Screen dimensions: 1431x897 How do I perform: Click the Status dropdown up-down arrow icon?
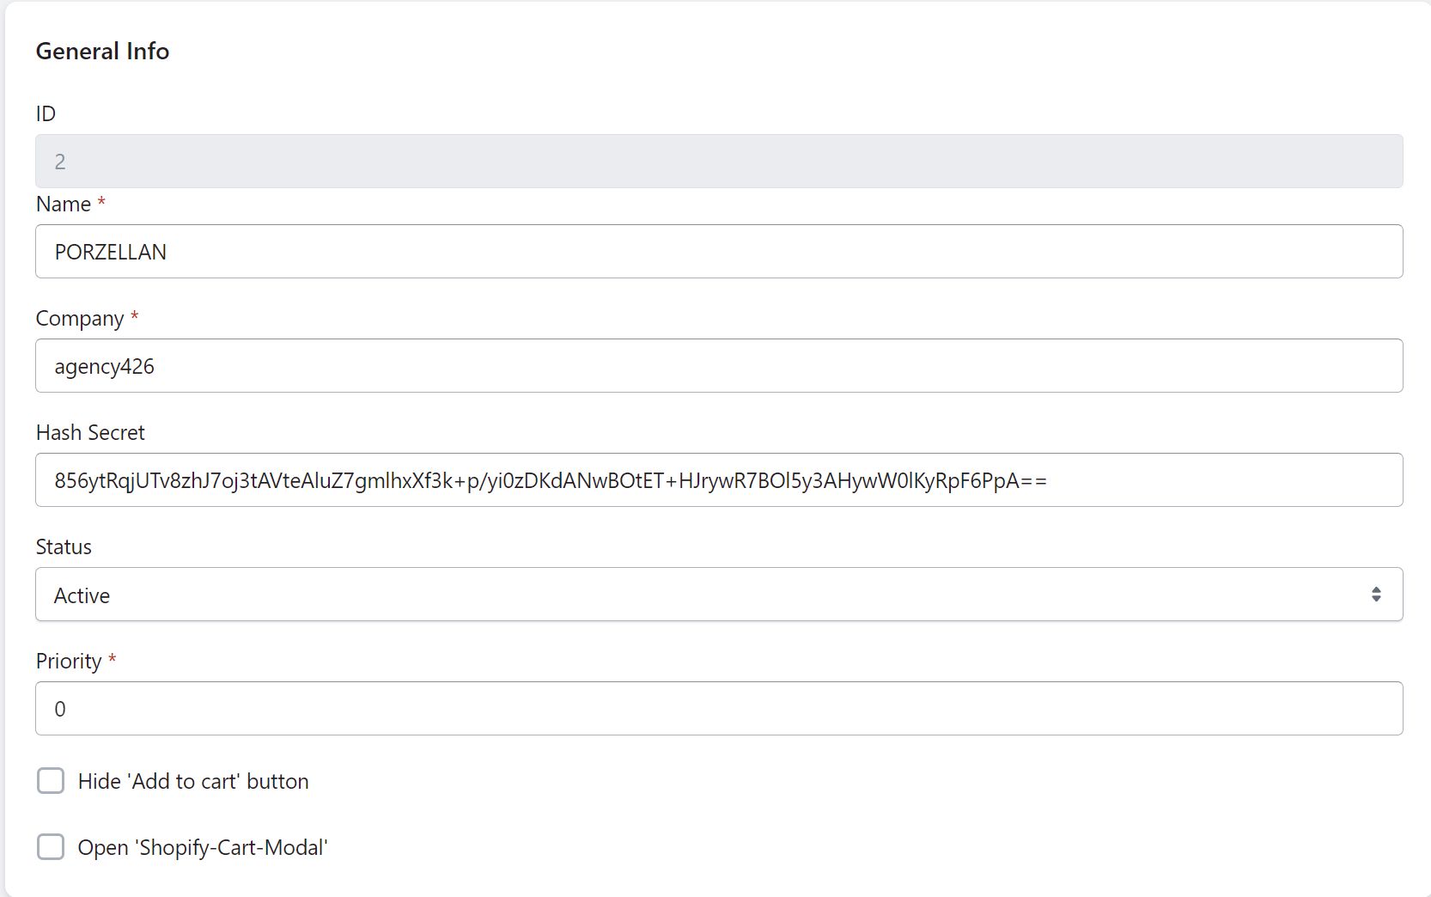click(x=1375, y=595)
